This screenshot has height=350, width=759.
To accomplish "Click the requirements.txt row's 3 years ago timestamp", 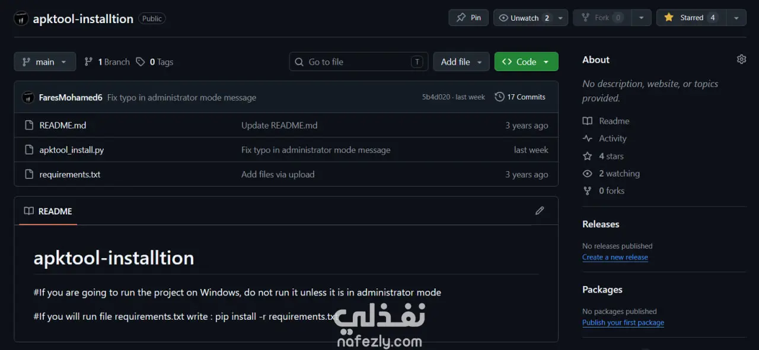I will (527, 174).
